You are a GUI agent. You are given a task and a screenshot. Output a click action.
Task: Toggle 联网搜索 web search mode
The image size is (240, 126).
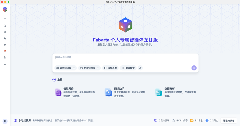(128, 68)
